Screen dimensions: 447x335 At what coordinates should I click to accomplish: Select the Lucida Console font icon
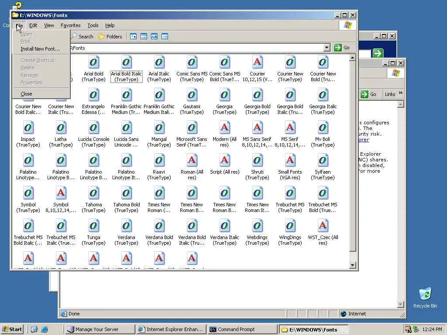pos(93,128)
